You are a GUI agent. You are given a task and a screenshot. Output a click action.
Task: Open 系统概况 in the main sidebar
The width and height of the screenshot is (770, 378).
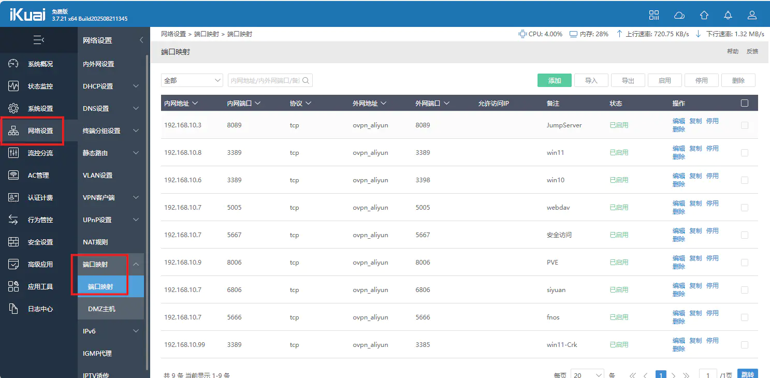coord(40,64)
